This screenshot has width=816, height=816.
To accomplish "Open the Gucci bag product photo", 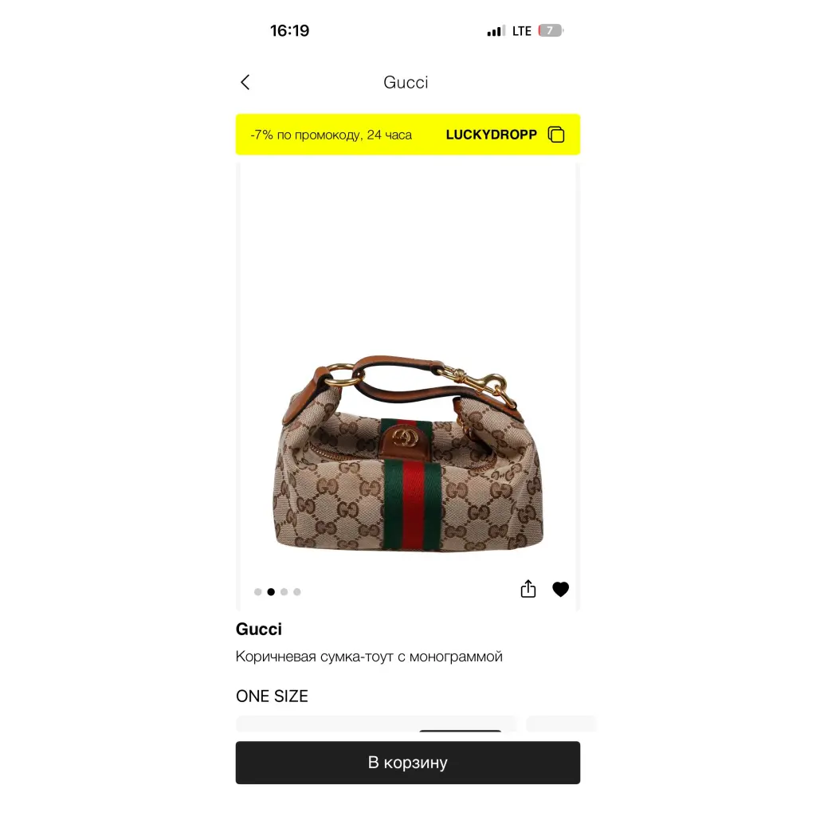I will point(408,453).
